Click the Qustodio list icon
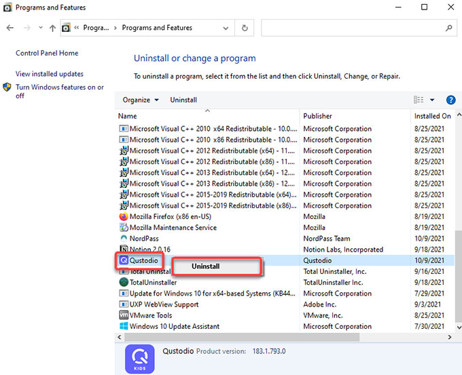The width and height of the screenshot is (462, 375). coord(124,260)
